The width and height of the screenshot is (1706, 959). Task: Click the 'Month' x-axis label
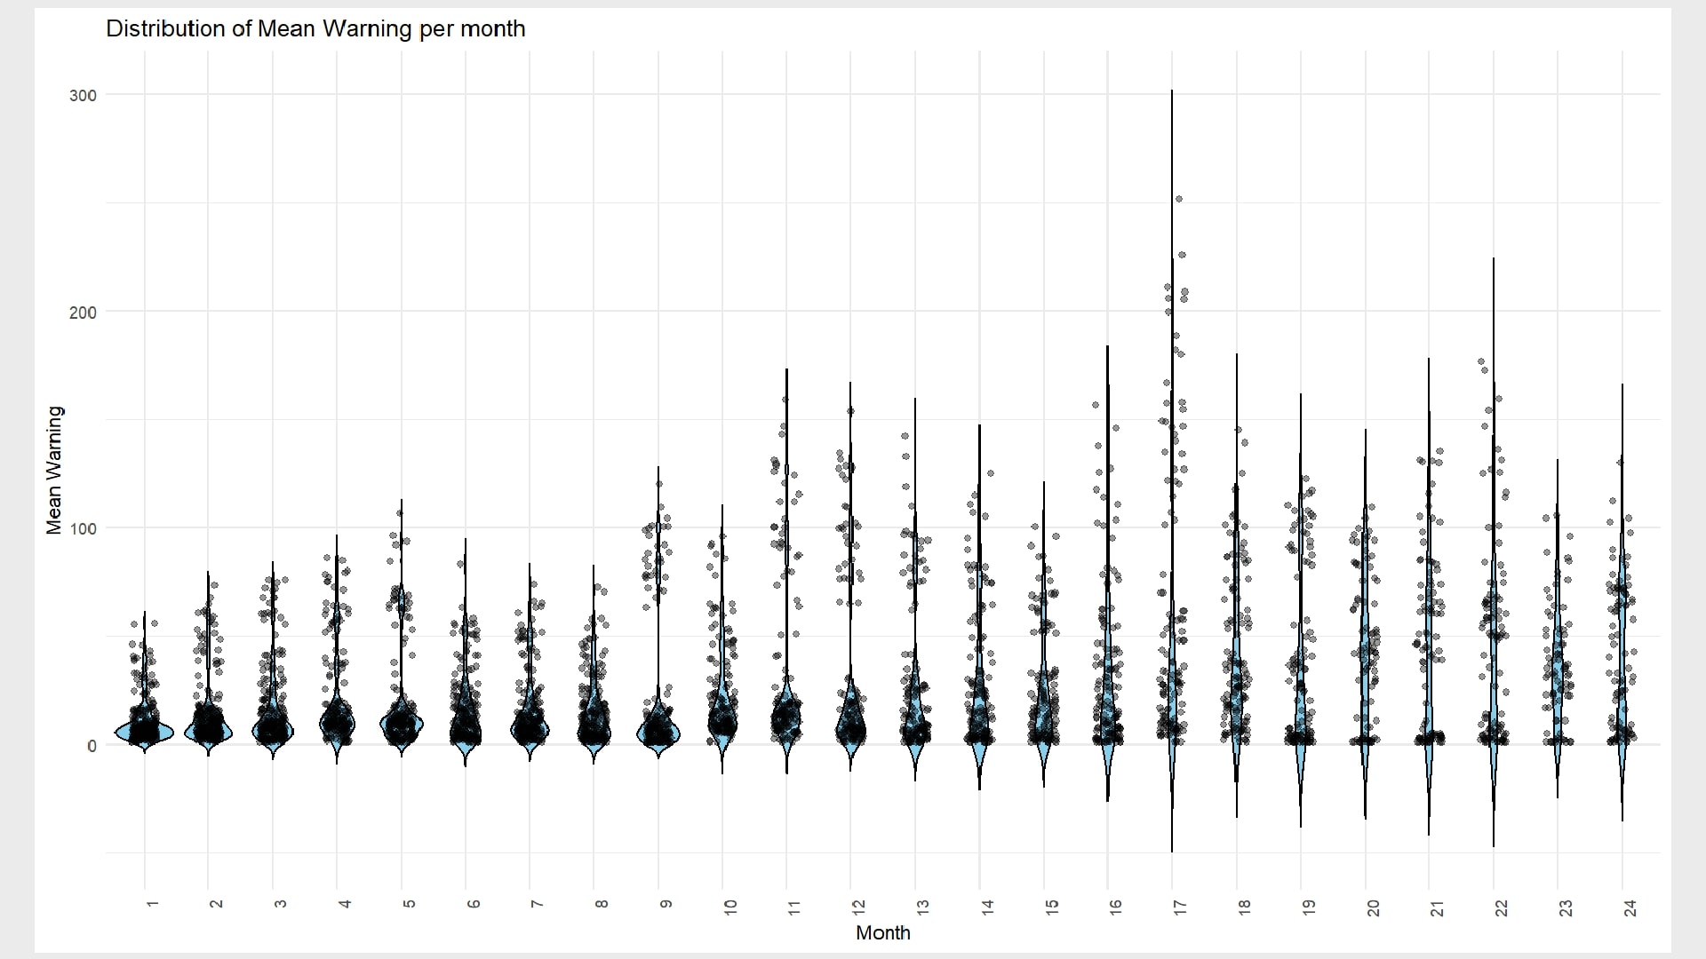coord(882,932)
